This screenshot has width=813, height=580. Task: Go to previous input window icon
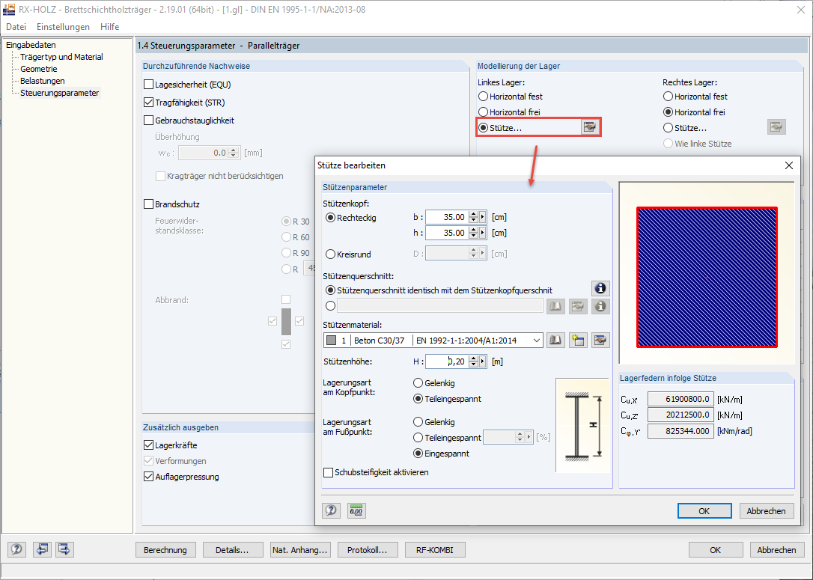[x=42, y=549]
